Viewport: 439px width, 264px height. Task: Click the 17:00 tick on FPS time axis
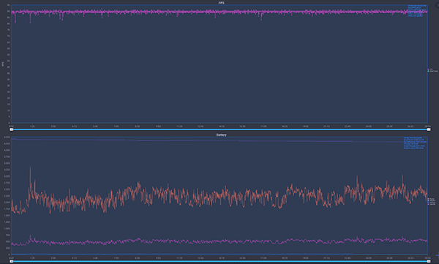(263, 127)
